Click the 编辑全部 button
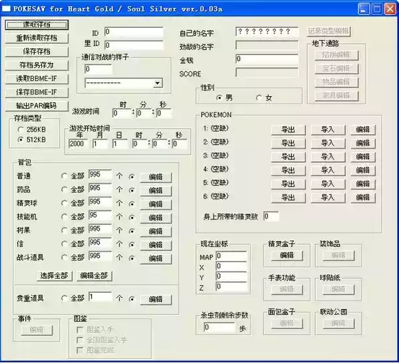The image size is (399, 363). tap(94, 275)
